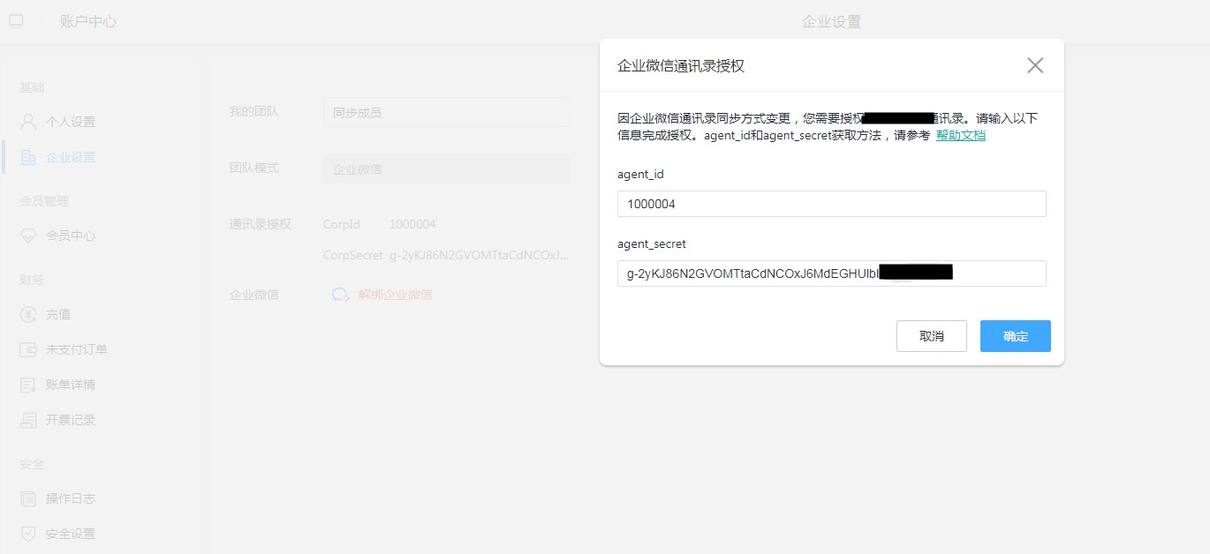Click the agent_id input field
Viewport: 1210px width, 554px height.
click(x=831, y=204)
